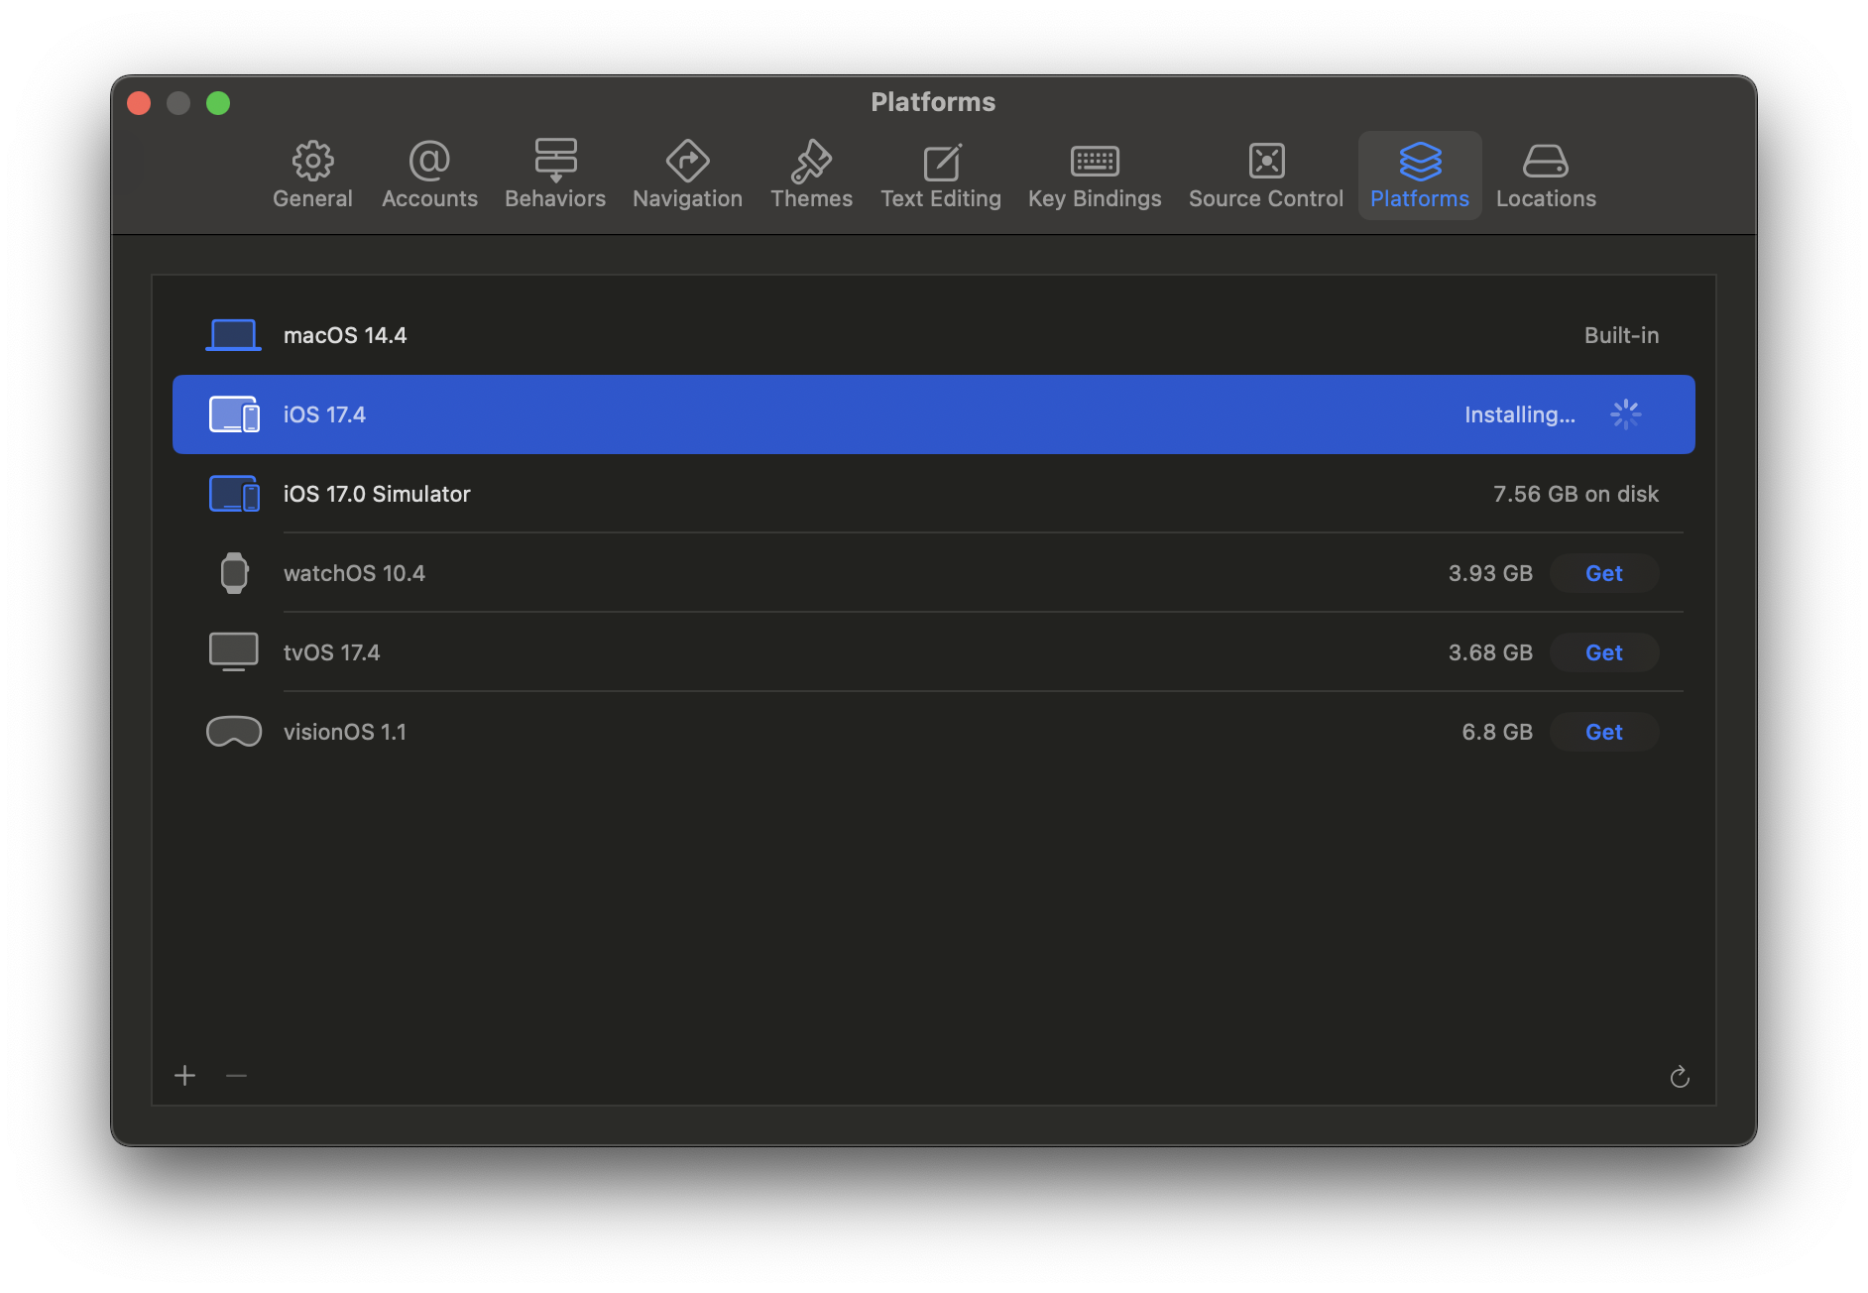
Task: Click the iOS 17.0 Simulator device icon
Action: pyautogui.click(x=234, y=494)
